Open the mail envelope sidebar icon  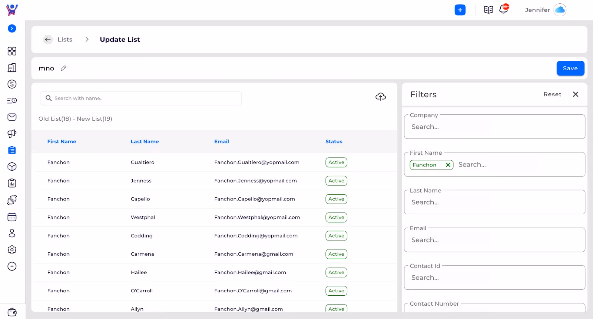pos(12,117)
